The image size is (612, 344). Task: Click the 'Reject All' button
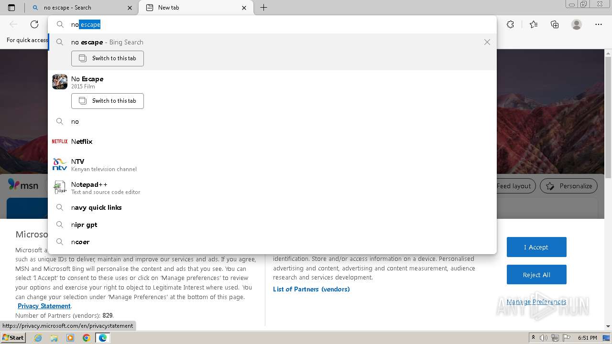[x=536, y=275]
